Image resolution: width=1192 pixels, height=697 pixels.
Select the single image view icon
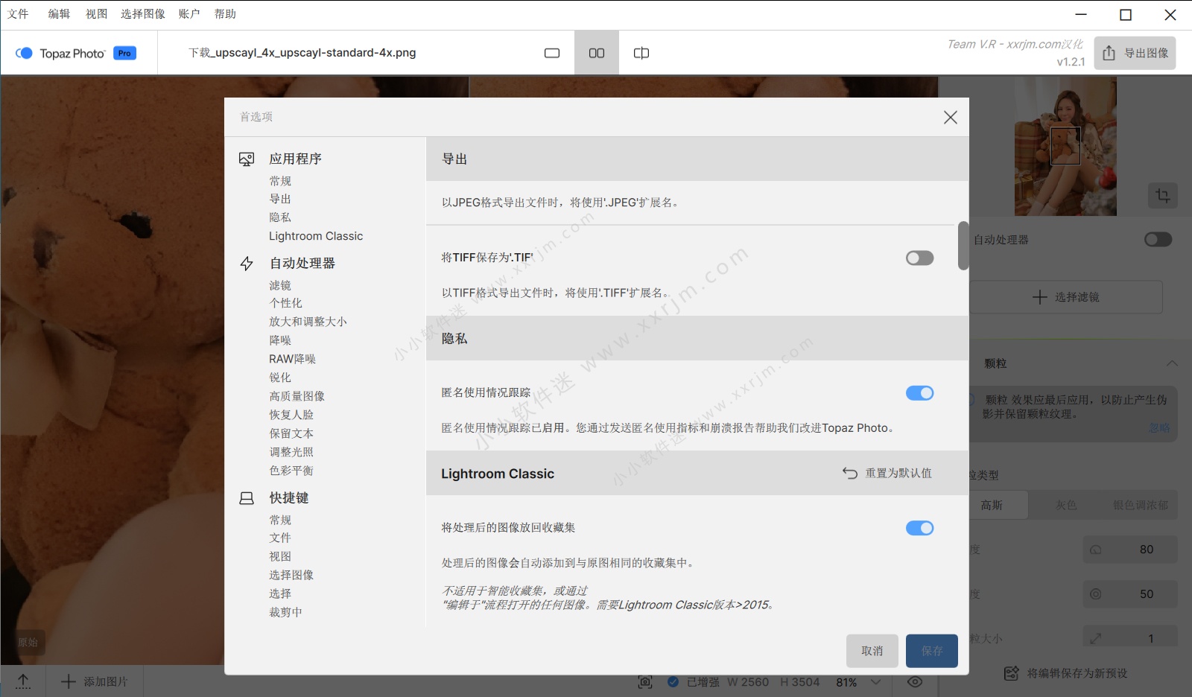(x=551, y=53)
